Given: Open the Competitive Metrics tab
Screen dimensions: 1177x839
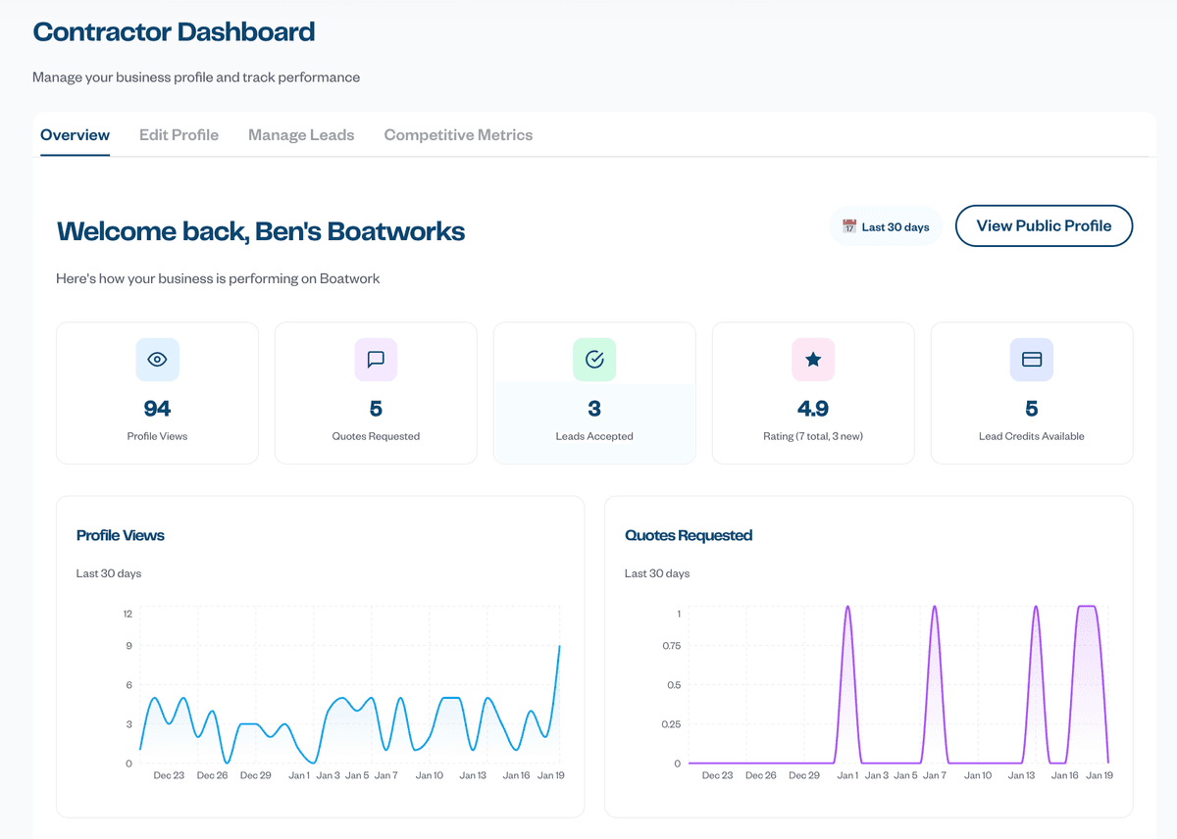Looking at the screenshot, I should (458, 134).
